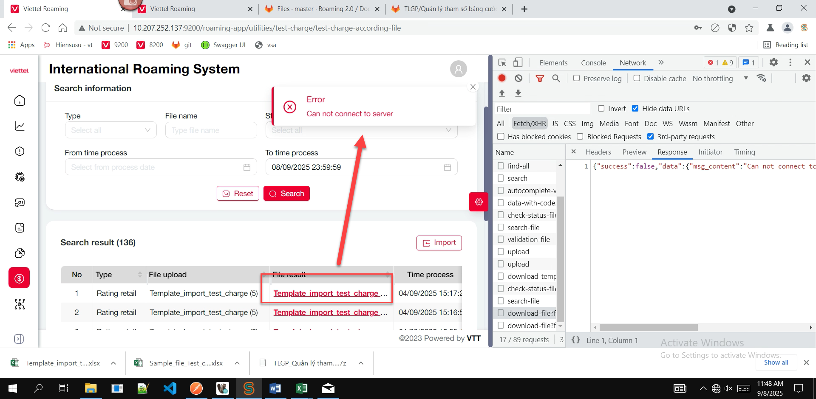This screenshot has height=399, width=816.
Task: Click the red settings gear floating button
Action: point(479,202)
